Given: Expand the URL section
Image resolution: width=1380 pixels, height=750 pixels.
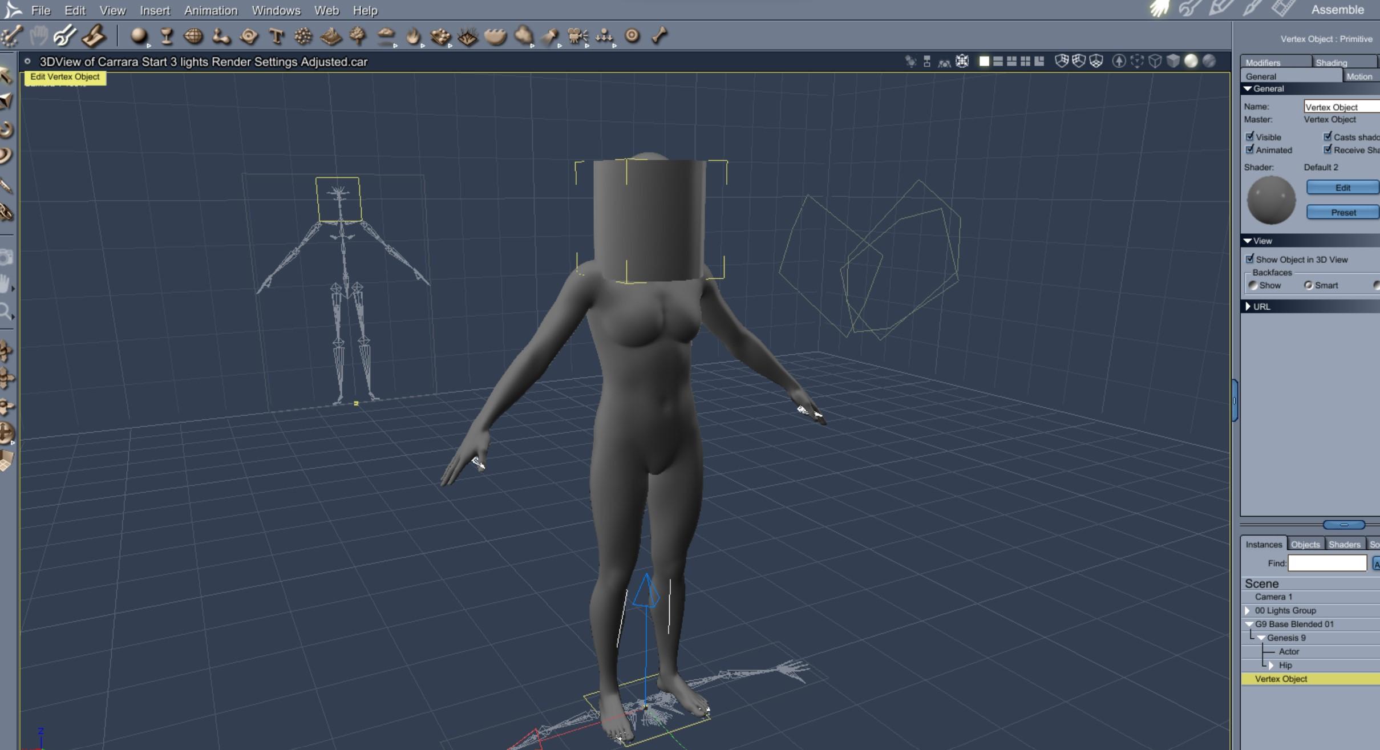Looking at the screenshot, I should click(1248, 307).
